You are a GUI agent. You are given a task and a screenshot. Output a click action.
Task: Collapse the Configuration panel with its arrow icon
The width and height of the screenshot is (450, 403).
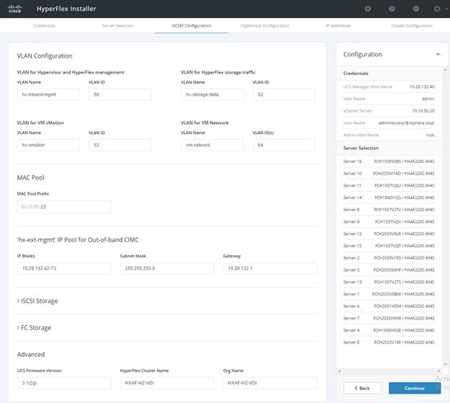point(438,54)
